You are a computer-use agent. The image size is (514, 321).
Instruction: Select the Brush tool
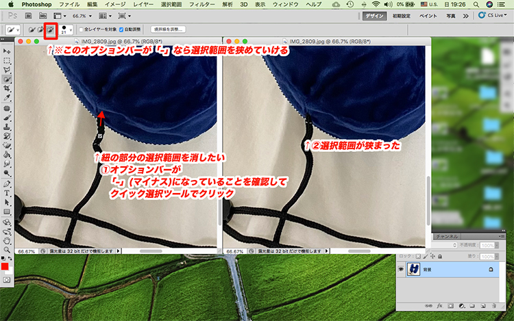(7, 118)
